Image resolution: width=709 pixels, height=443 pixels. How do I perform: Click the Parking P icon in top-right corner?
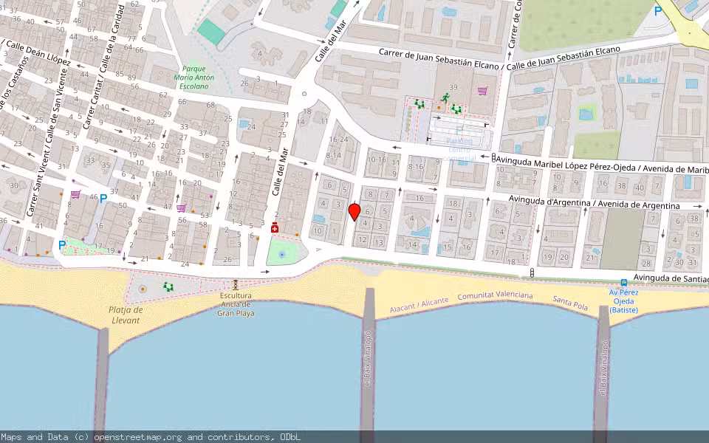point(658,11)
